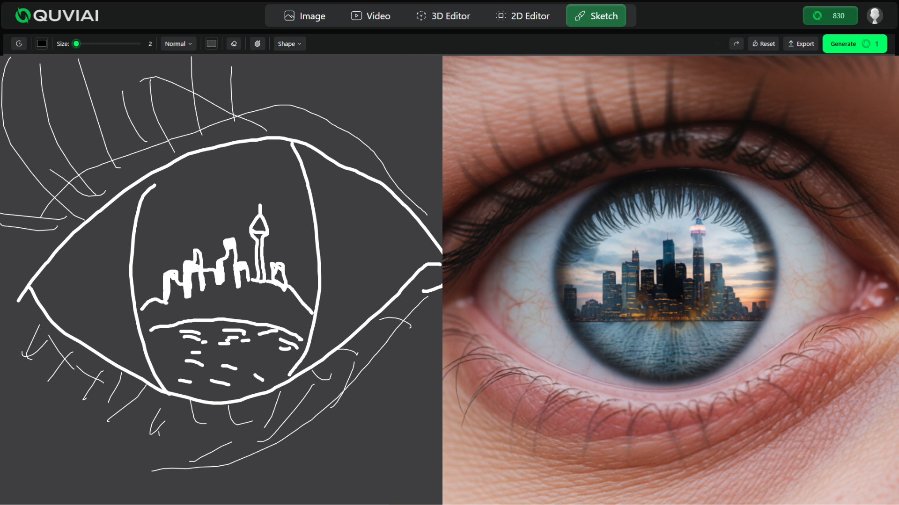Open the 3D Editor tab
The width and height of the screenshot is (899, 505).
tap(443, 16)
